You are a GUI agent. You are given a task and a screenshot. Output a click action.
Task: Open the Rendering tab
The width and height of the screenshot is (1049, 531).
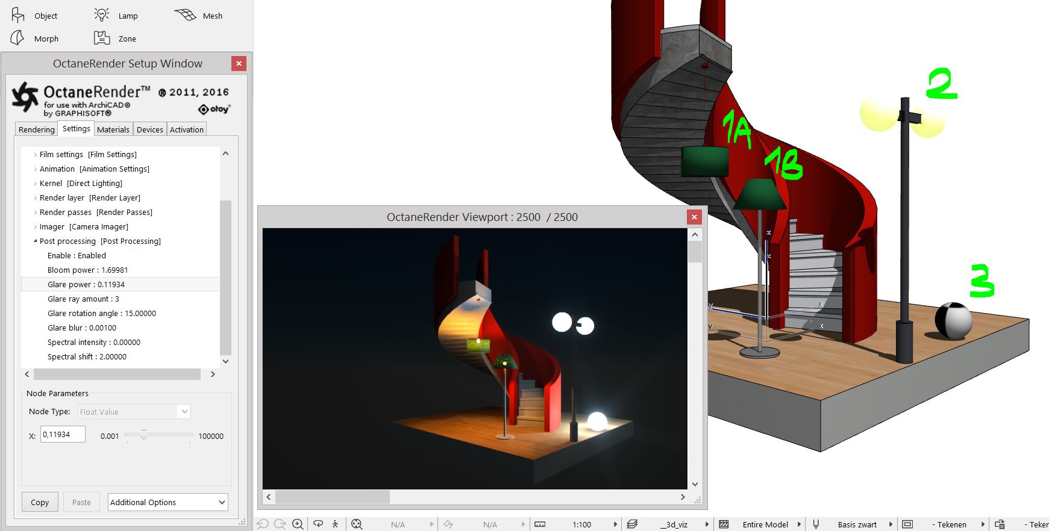click(x=36, y=129)
